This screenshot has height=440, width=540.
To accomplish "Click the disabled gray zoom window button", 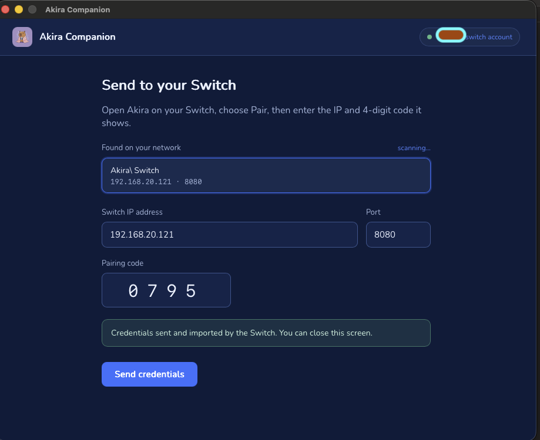I will [x=32, y=9].
